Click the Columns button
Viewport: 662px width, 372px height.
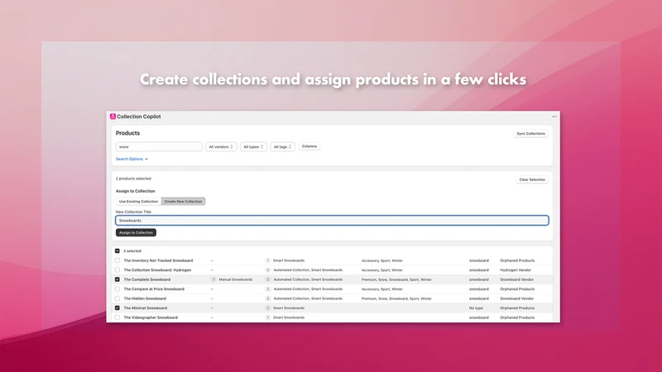309,146
